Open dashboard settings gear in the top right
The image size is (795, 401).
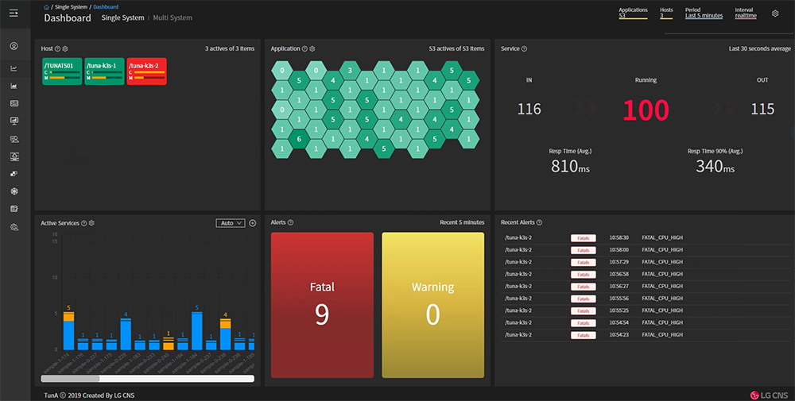(x=775, y=13)
